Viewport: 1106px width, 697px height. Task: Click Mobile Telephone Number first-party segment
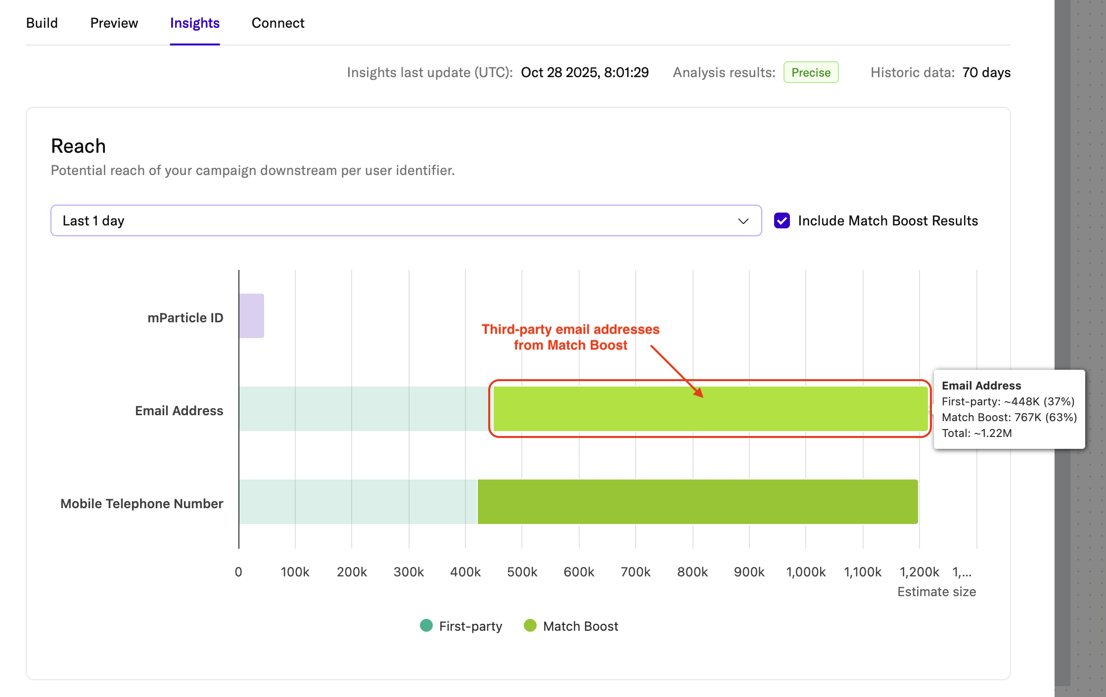[x=358, y=502]
